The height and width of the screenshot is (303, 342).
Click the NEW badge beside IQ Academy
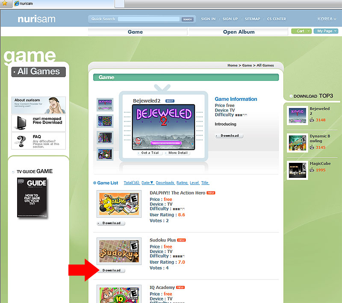pyautogui.click(x=180, y=288)
